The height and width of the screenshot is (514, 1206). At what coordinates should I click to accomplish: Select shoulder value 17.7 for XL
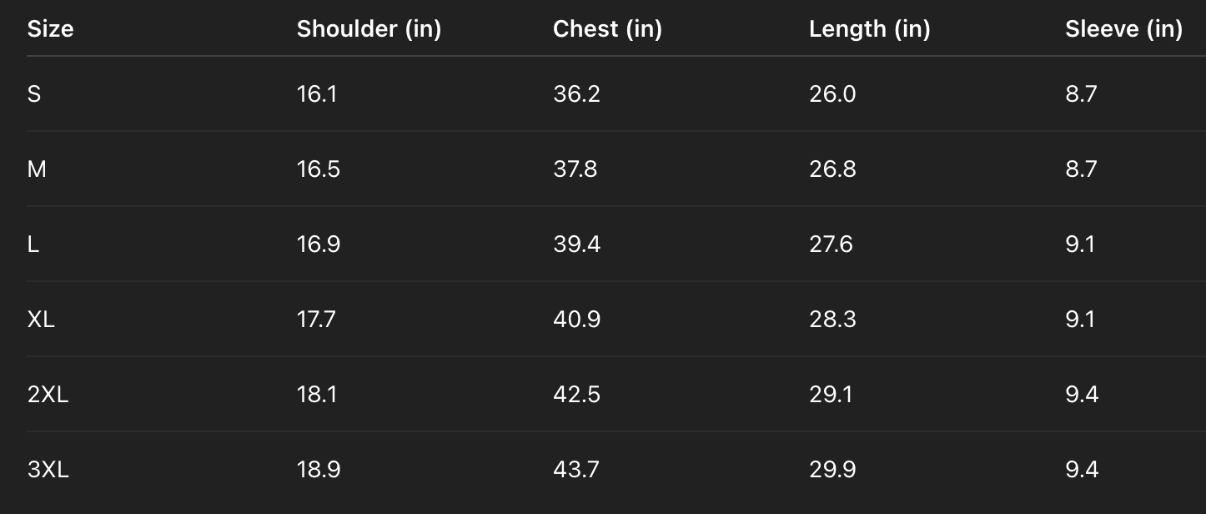pos(316,320)
